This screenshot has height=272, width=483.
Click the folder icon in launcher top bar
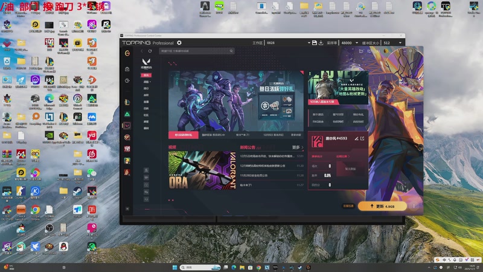(361, 51)
